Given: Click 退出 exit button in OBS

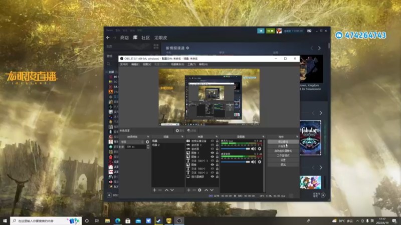Looking at the screenshot, I should tap(283, 164).
